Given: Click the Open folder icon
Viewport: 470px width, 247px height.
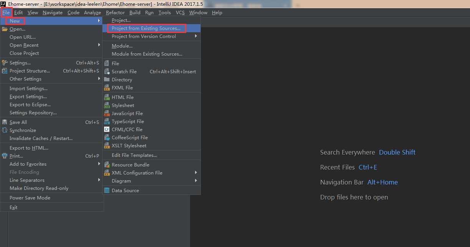Looking at the screenshot, I should 5,29.
